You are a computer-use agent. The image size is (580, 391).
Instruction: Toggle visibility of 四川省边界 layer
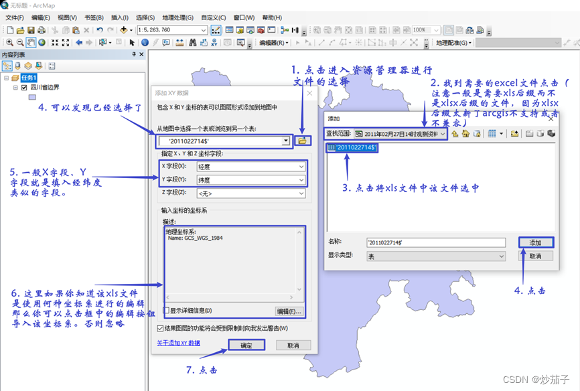(x=24, y=87)
